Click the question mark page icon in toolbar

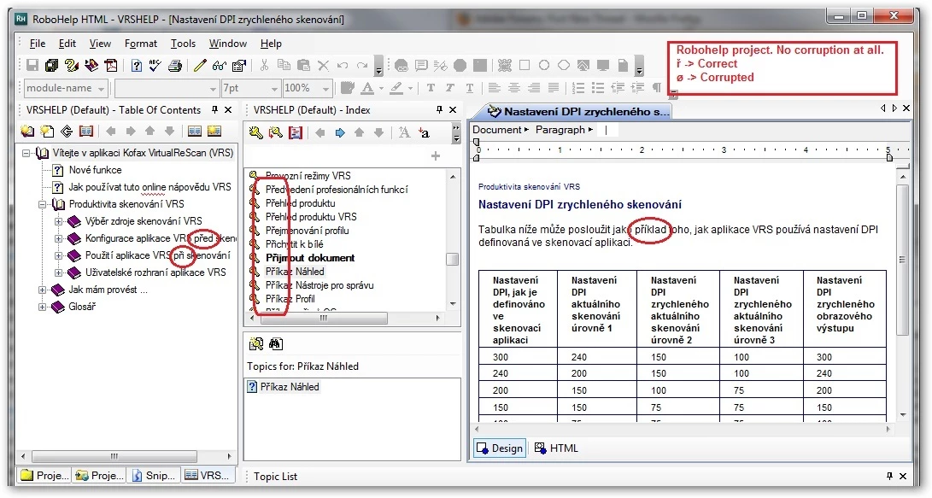[137, 66]
